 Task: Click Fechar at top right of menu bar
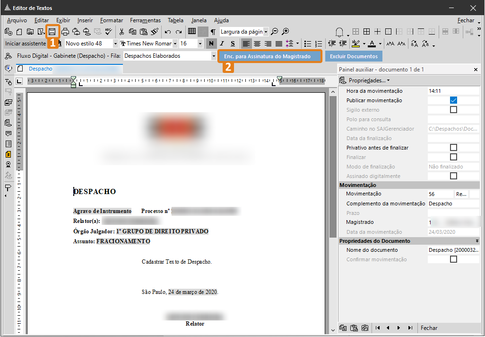[466, 20]
